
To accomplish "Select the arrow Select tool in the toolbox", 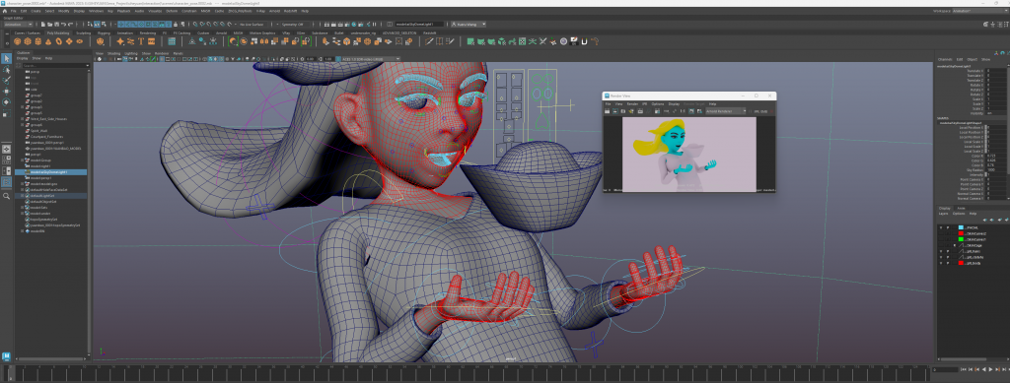I will (7, 58).
